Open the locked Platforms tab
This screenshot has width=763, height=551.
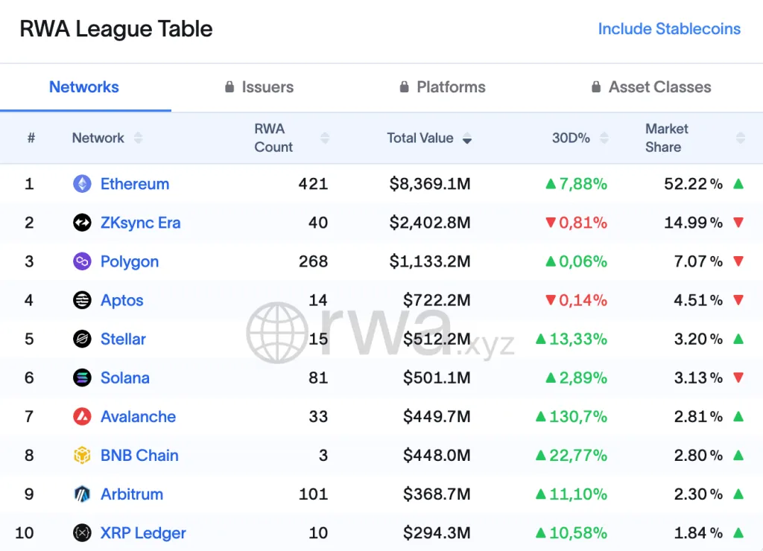tap(443, 87)
